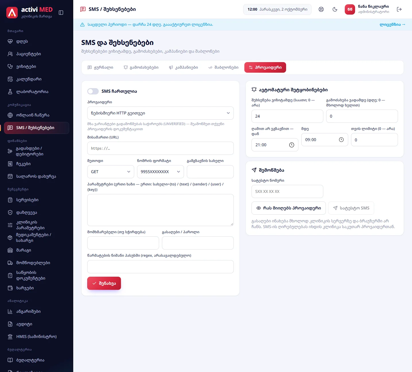Switch to შაბლონები tab
The image size is (412, 372).
[x=223, y=68]
